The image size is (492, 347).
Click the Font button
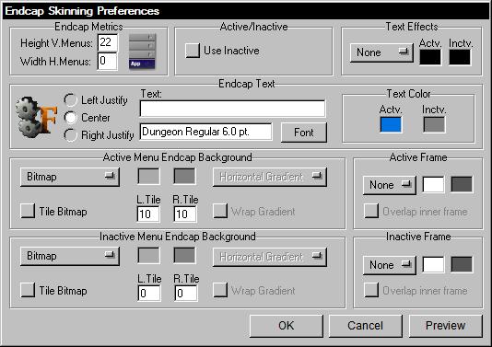coord(304,133)
